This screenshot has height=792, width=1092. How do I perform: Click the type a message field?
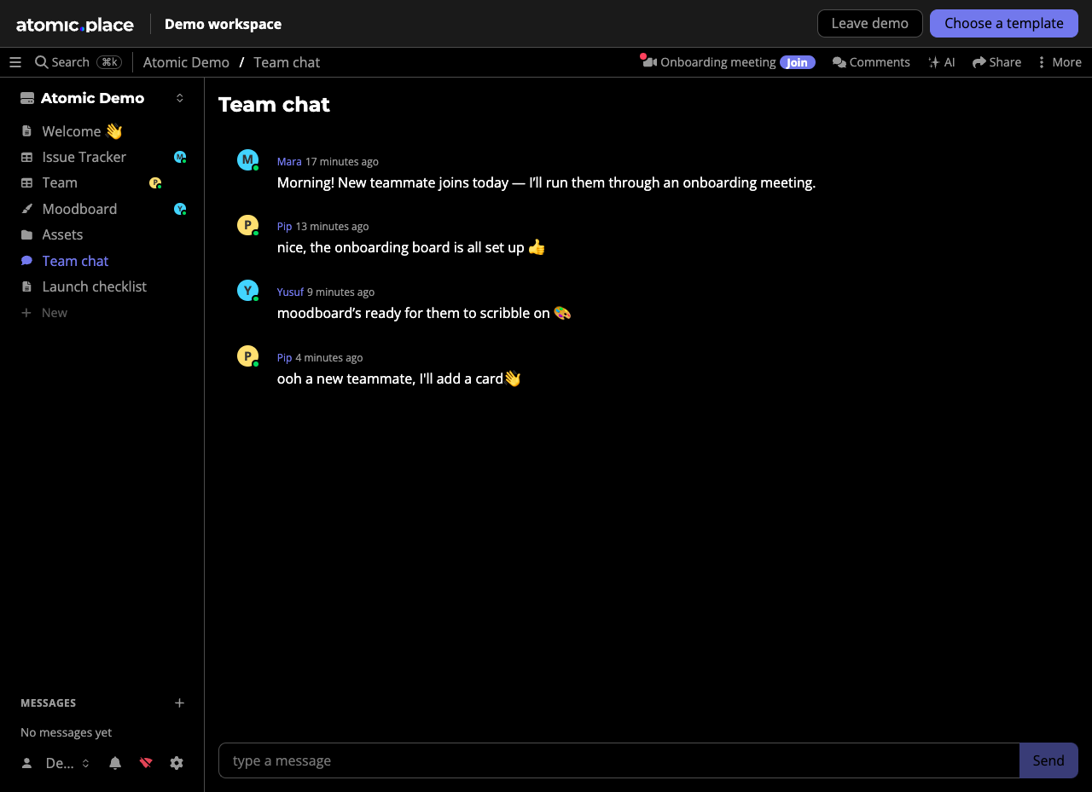click(619, 760)
